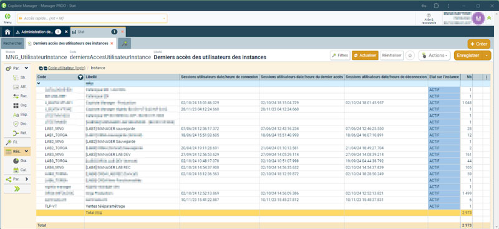
Task: Collapse the Par. parameters section in sidebar
Action: (x=26, y=68)
